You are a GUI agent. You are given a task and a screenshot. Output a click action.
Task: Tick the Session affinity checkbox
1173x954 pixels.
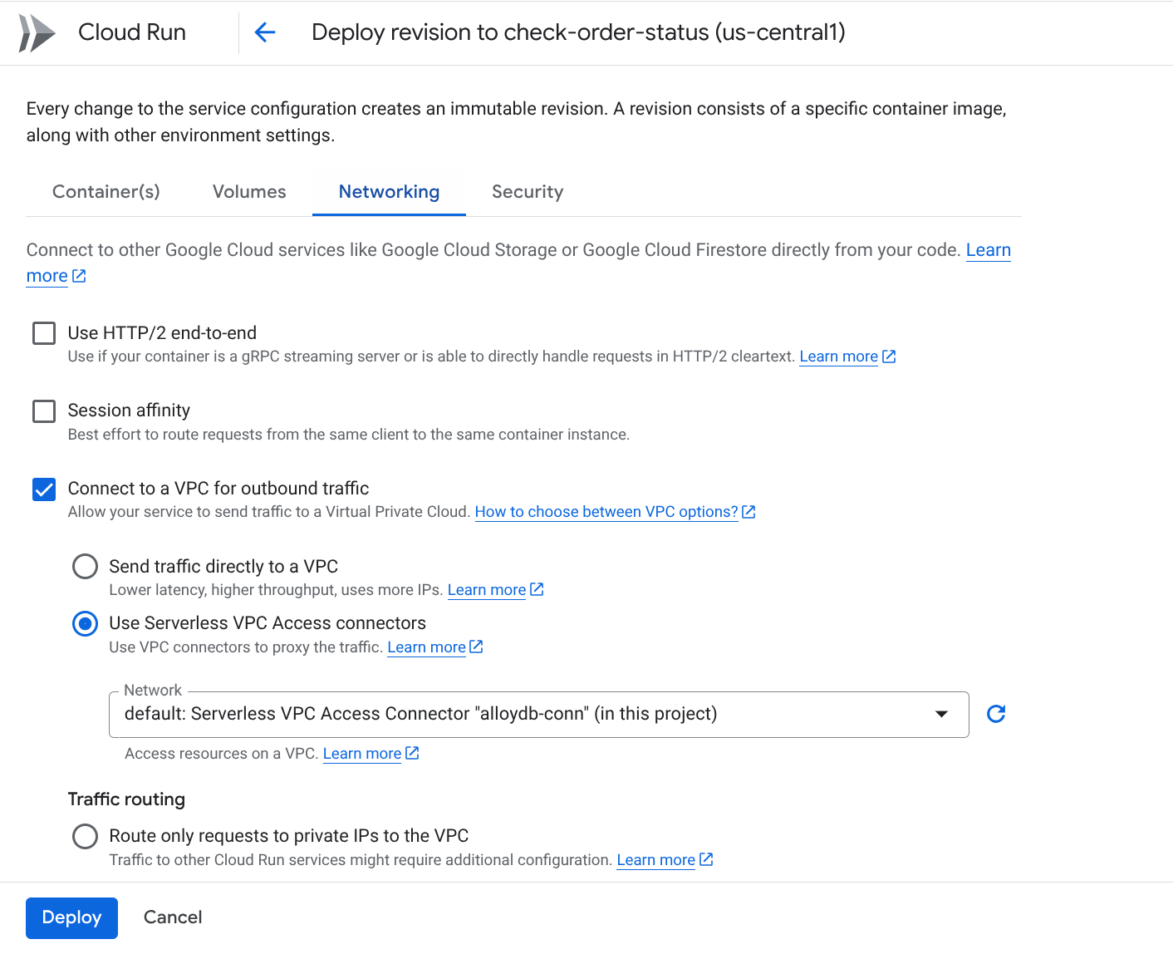click(44, 411)
